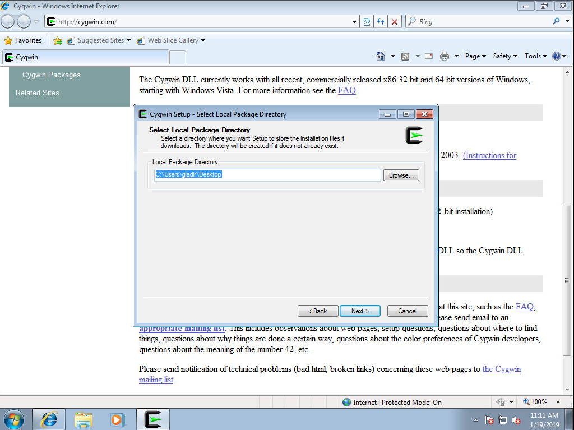The image size is (574, 430).
Task: Open the appropriate mailing list link
Action: 182,329
